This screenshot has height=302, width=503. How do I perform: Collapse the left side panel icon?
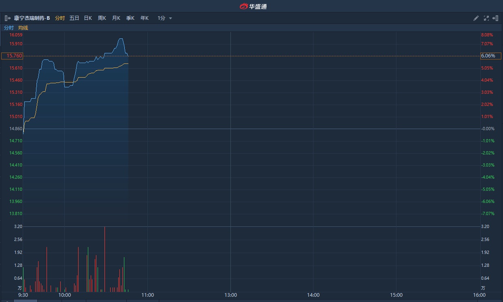[8, 18]
